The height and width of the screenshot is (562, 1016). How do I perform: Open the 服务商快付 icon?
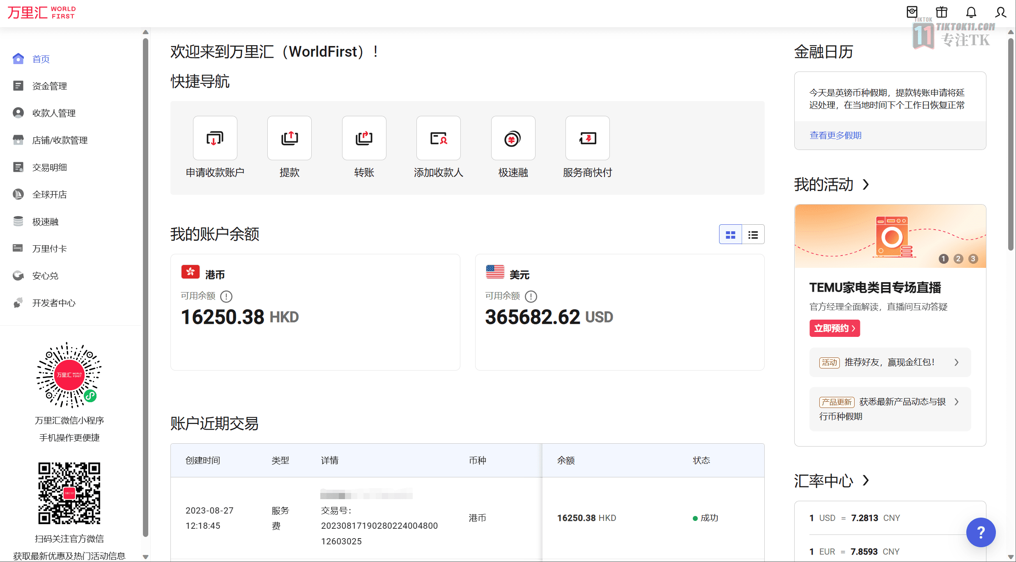coord(588,138)
